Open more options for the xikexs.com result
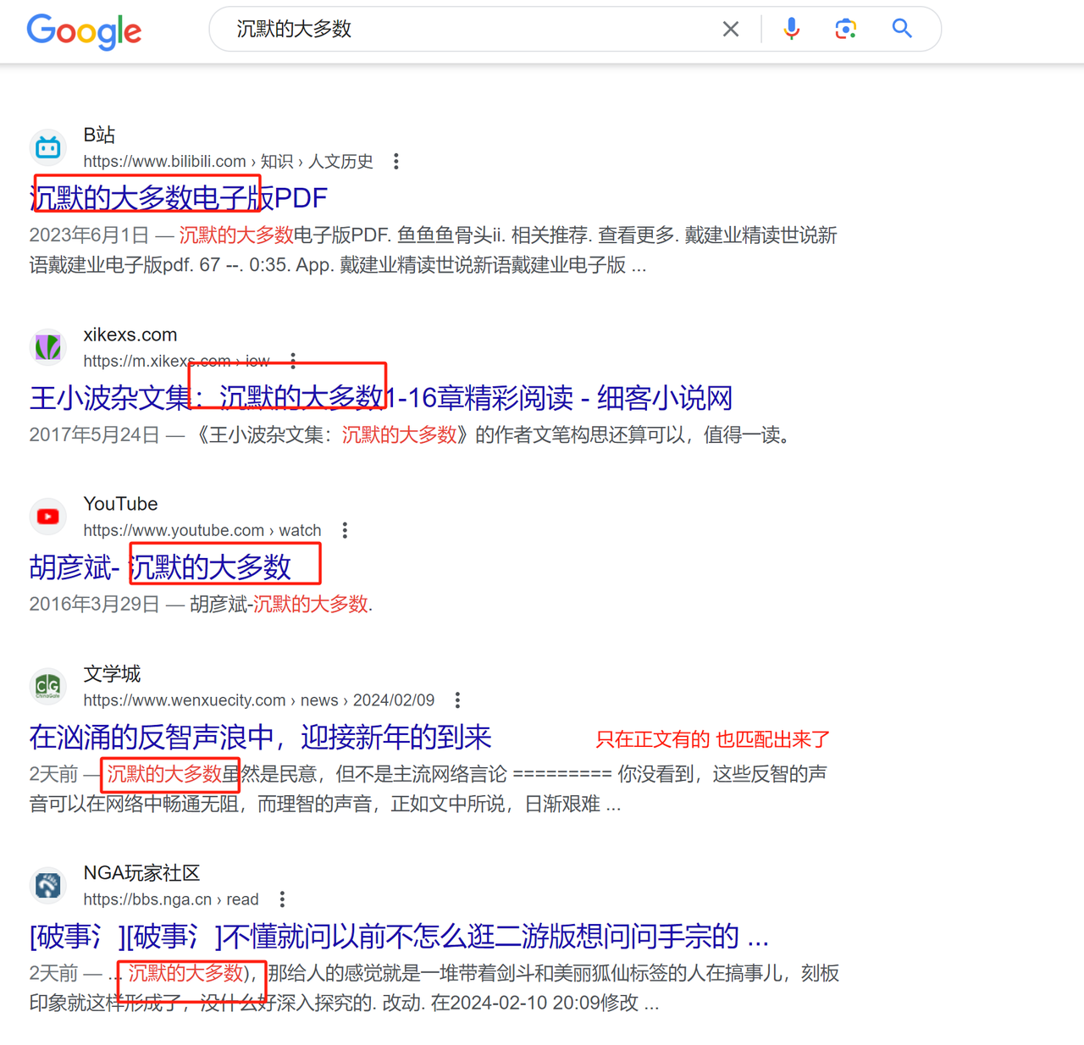1084x1045 pixels. click(x=293, y=362)
